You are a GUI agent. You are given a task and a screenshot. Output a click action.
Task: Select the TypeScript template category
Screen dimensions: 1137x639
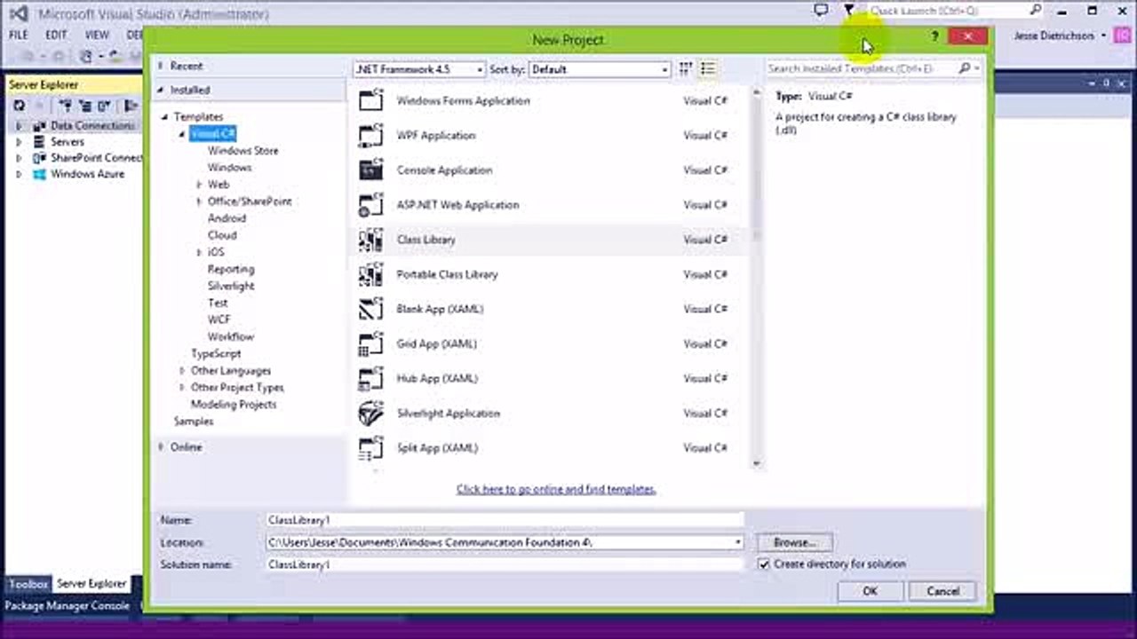coord(216,353)
